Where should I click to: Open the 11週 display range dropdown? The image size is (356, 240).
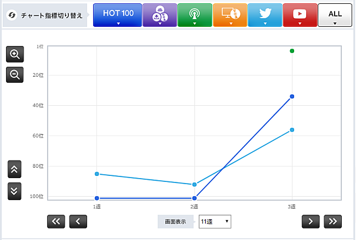pos(215,221)
